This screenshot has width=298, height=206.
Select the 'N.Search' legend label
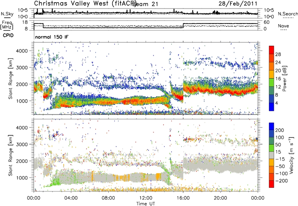pos(288,14)
